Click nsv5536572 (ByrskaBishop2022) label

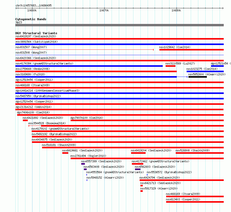click(x=169, y=172)
